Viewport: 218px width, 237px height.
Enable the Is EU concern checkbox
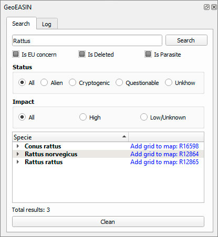pos(16,54)
